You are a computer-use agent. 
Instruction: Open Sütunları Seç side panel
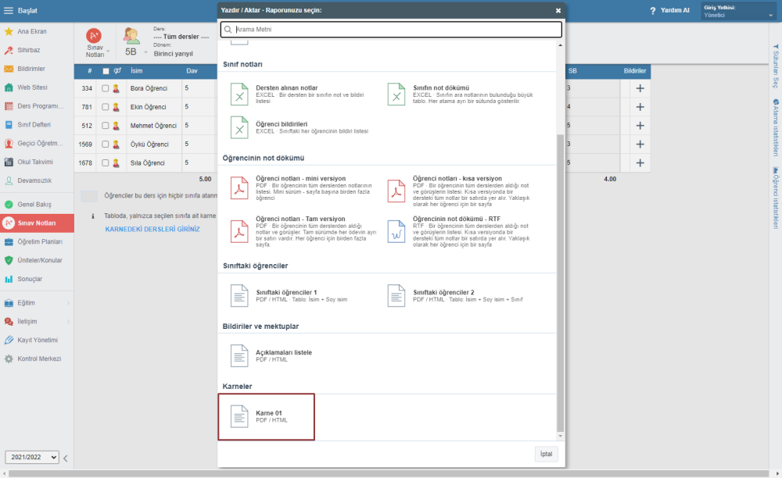coord(776,66)
